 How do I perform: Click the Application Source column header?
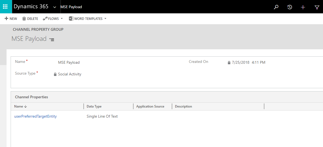[150, 106]
